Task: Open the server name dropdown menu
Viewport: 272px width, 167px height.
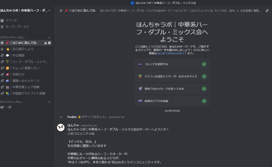Action: [x=26, y=11]
